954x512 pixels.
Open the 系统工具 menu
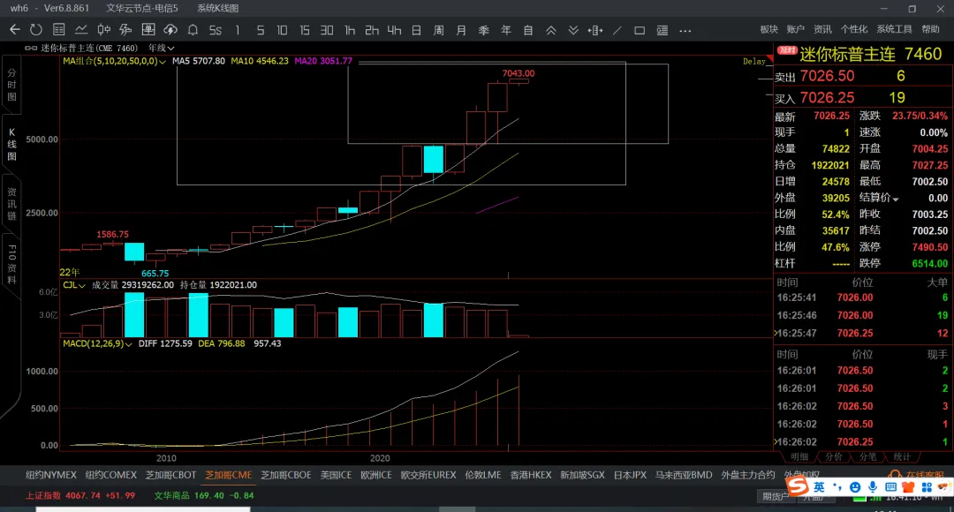[894, 30]
